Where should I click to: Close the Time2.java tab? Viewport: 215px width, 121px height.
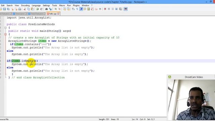pos(26,14)
